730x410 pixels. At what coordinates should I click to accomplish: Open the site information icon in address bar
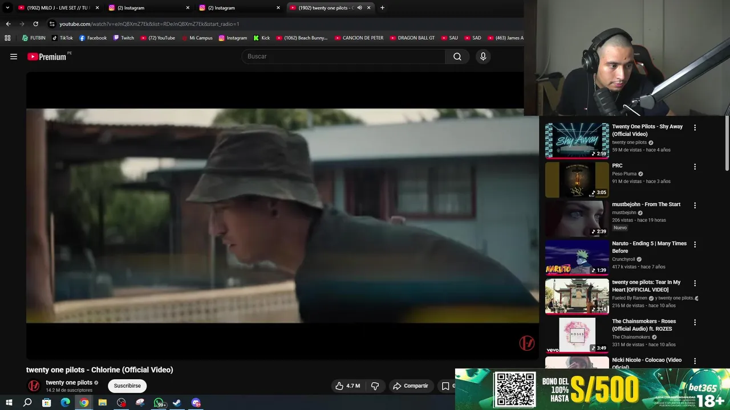52,24
